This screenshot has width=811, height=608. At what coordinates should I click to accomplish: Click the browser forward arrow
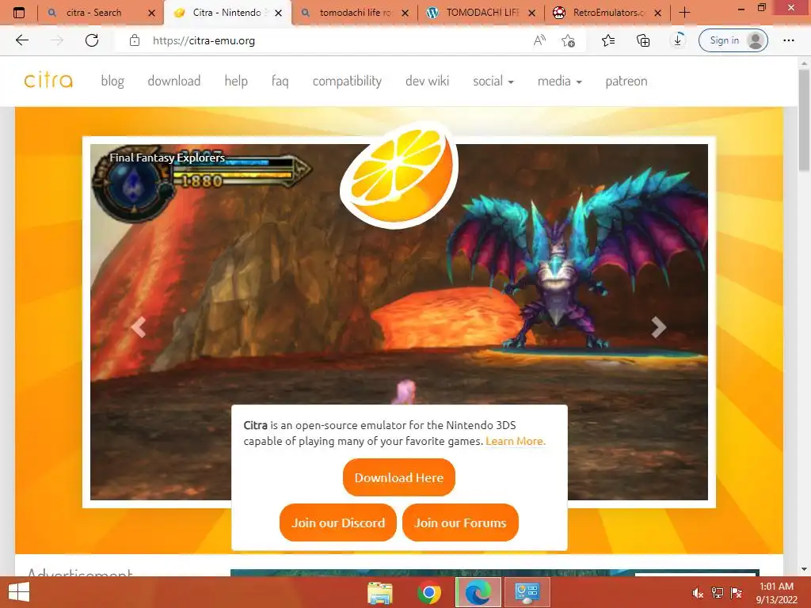pyautogui.click(x=57, y=40)
